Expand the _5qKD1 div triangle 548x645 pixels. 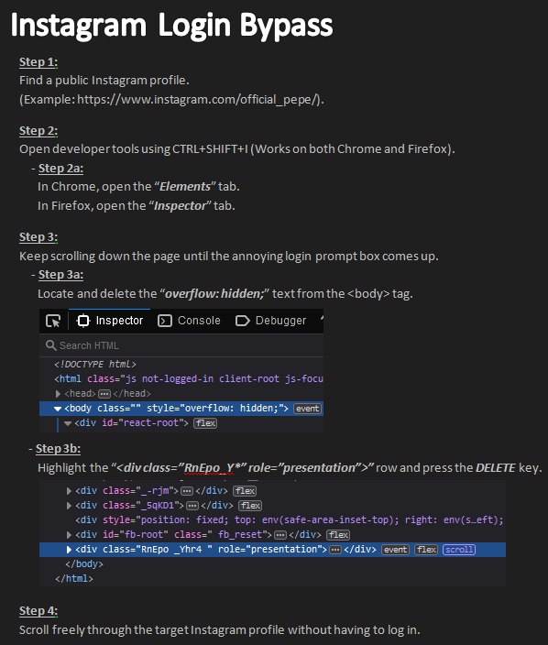(x=69, y=506)
